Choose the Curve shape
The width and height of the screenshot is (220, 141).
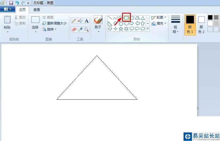click(x=116, y=18)
